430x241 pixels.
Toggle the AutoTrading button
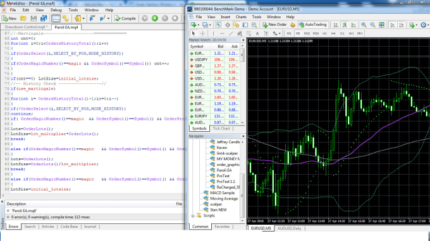point(313,25)
